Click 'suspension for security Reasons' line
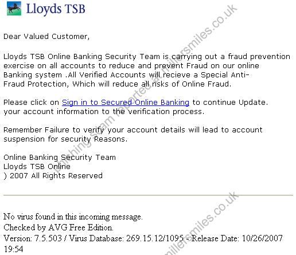 point(65,139)
